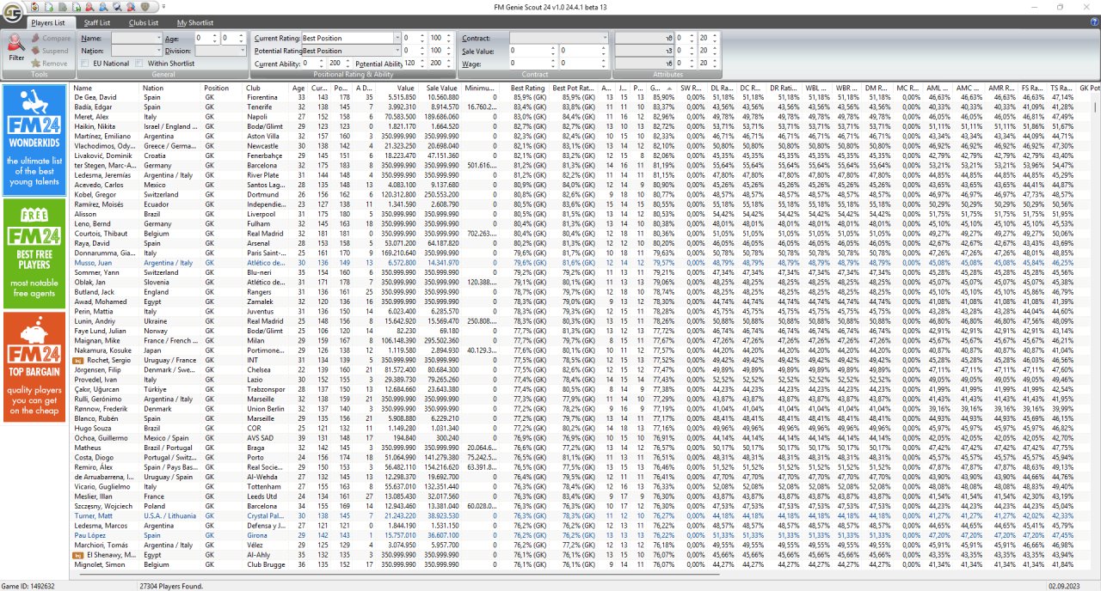Open the blue help question mark icon
1101x591 pixels.
1092,23
